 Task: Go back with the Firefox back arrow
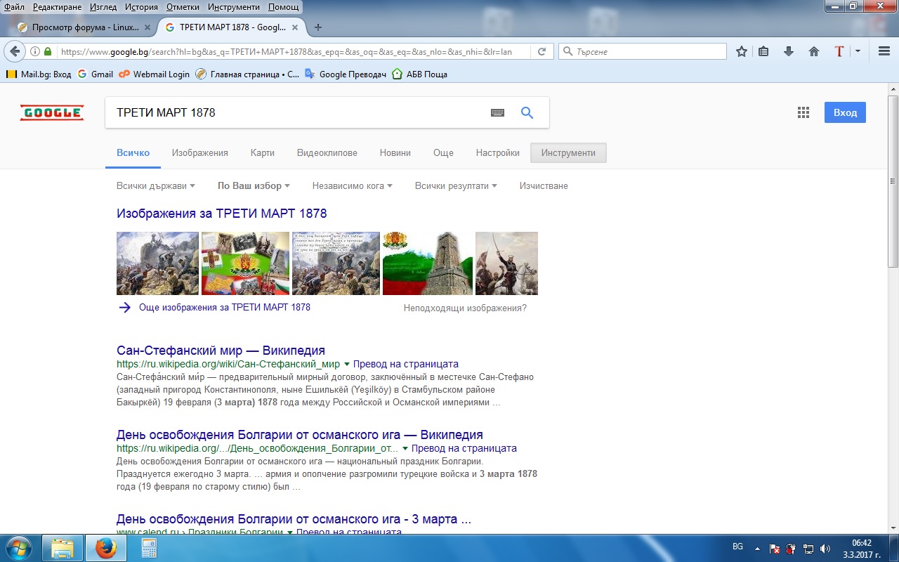pyautogui.click(x=15, y=51)
